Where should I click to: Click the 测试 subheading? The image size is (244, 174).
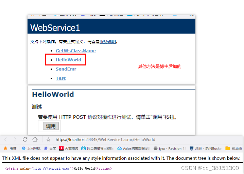click(x=37, y=107)
